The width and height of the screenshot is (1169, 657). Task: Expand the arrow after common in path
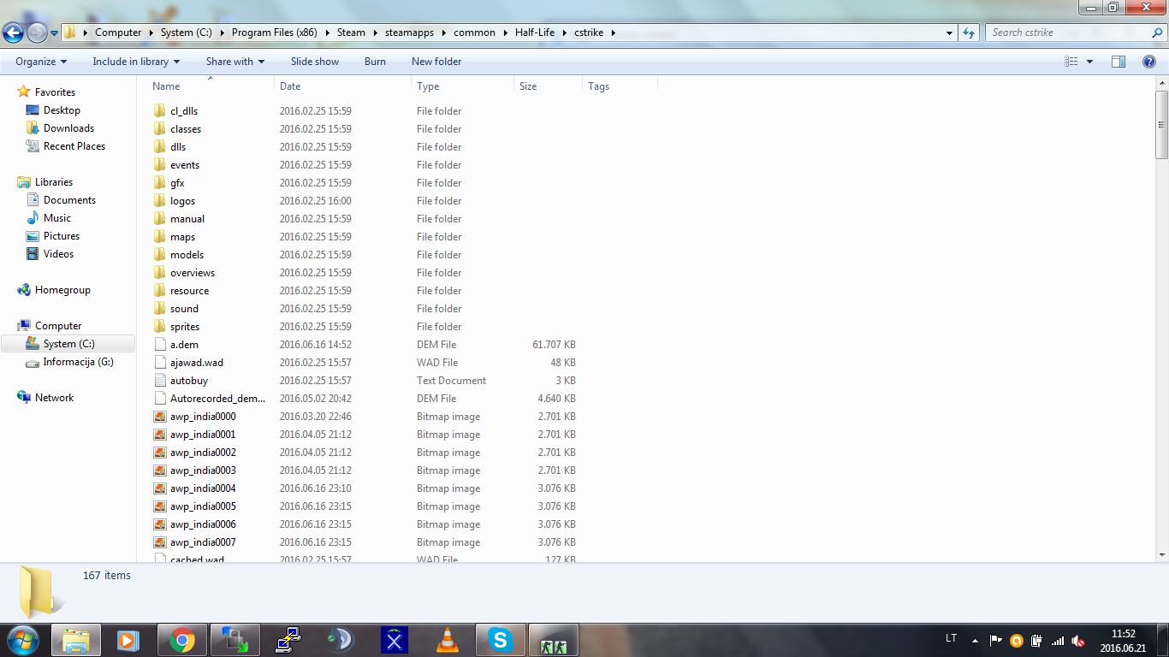tap(505, 33)
